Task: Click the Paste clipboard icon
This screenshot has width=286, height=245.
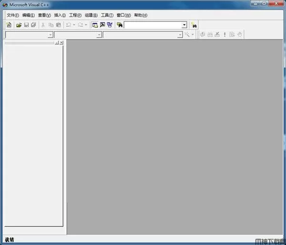Action: coord(58,25)
